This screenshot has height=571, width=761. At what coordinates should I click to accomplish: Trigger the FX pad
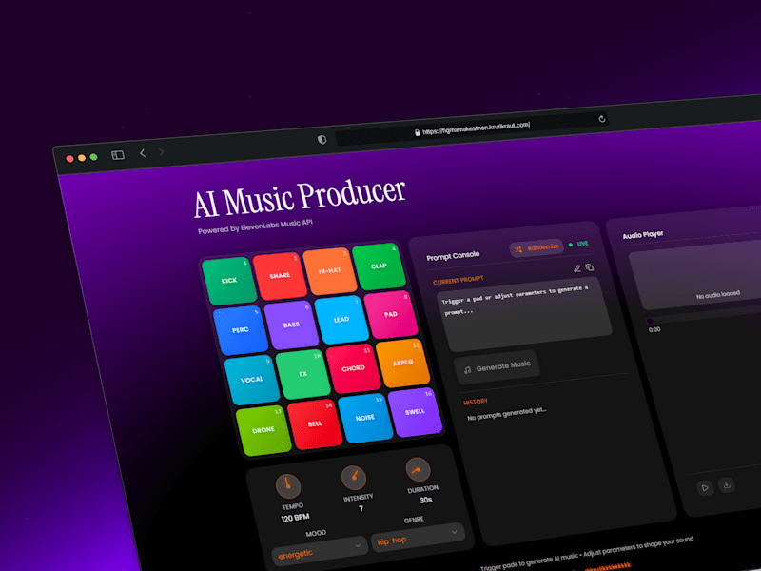[302, 374]
